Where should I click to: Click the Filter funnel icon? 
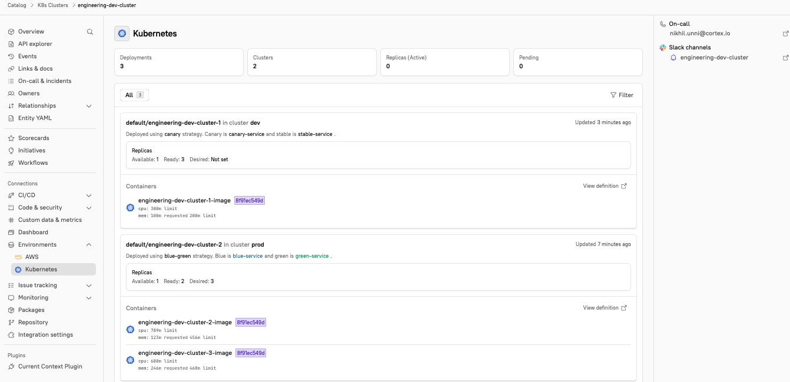point(613,95)
